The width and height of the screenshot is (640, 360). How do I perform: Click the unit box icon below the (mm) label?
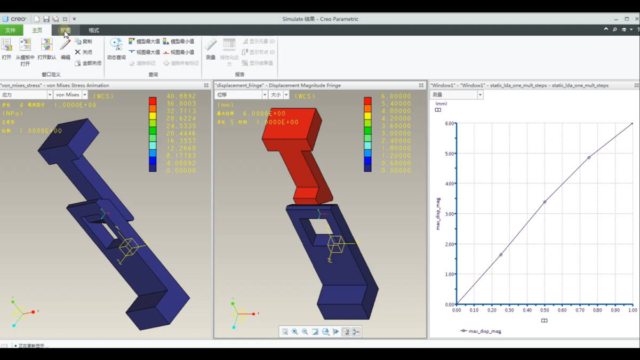coord(438,110)
